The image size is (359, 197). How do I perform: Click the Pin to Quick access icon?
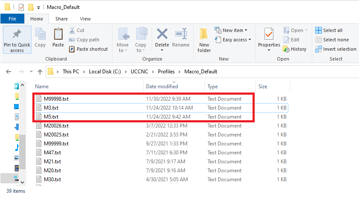click(x=17, y=34)
